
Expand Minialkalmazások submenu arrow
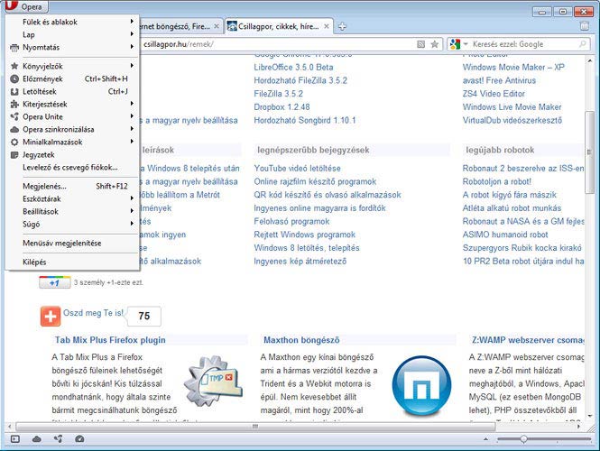[x=132, y=142]
